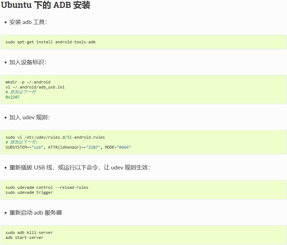Click the bullet text '安装 adb 工具:'

pos(28,22)
